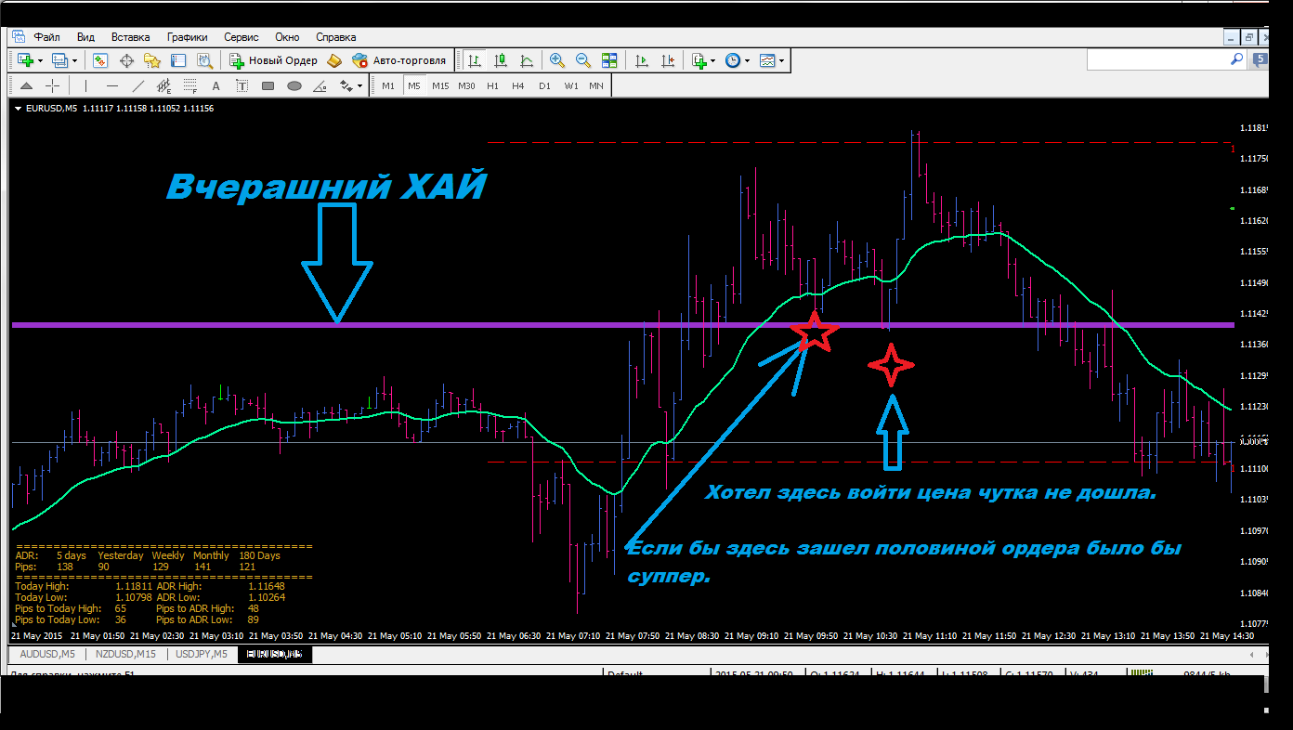Expand the Indicators dropdown arrow
The width and height of the screenshot is (1293, 730).
tap(713, 60)
